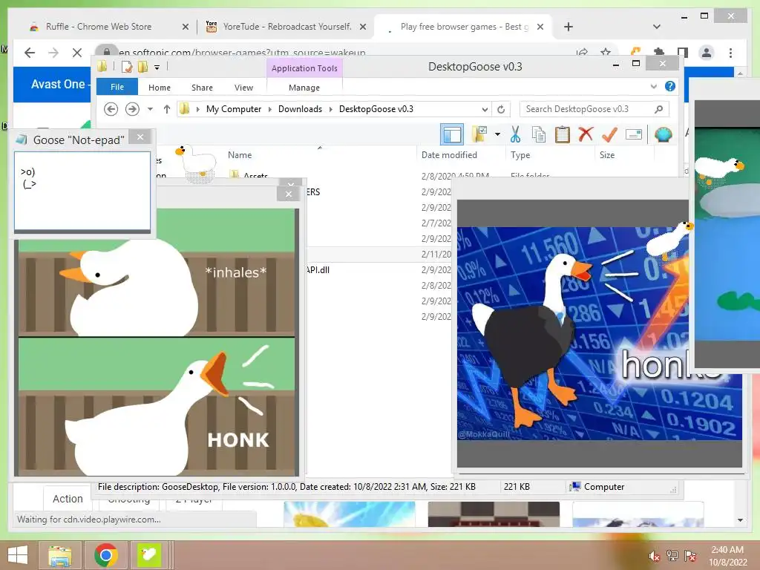Refresh the DesktopGoose v0.3 folder
The width and height of the screenshot is (760, 570).
click(501, 109)
